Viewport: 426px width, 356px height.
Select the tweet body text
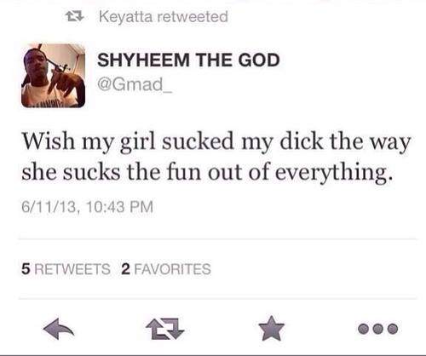(216, 157)
